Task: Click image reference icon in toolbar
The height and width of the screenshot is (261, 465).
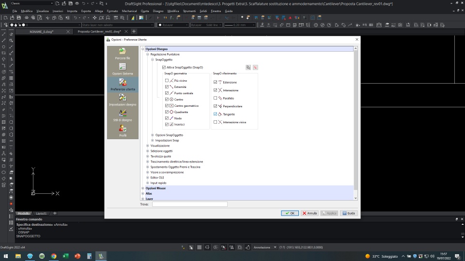Action: [141, 18]
